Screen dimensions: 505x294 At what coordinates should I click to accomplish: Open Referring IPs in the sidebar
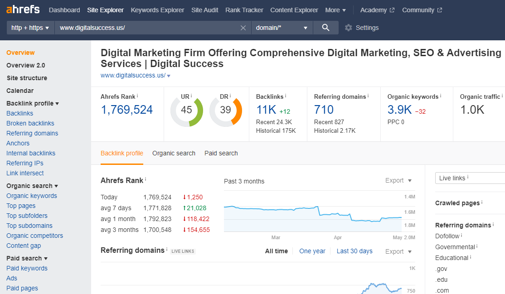(25, 163)
